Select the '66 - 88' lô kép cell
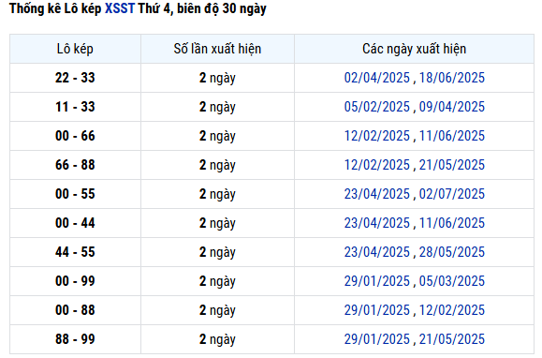 click(75, 165)
